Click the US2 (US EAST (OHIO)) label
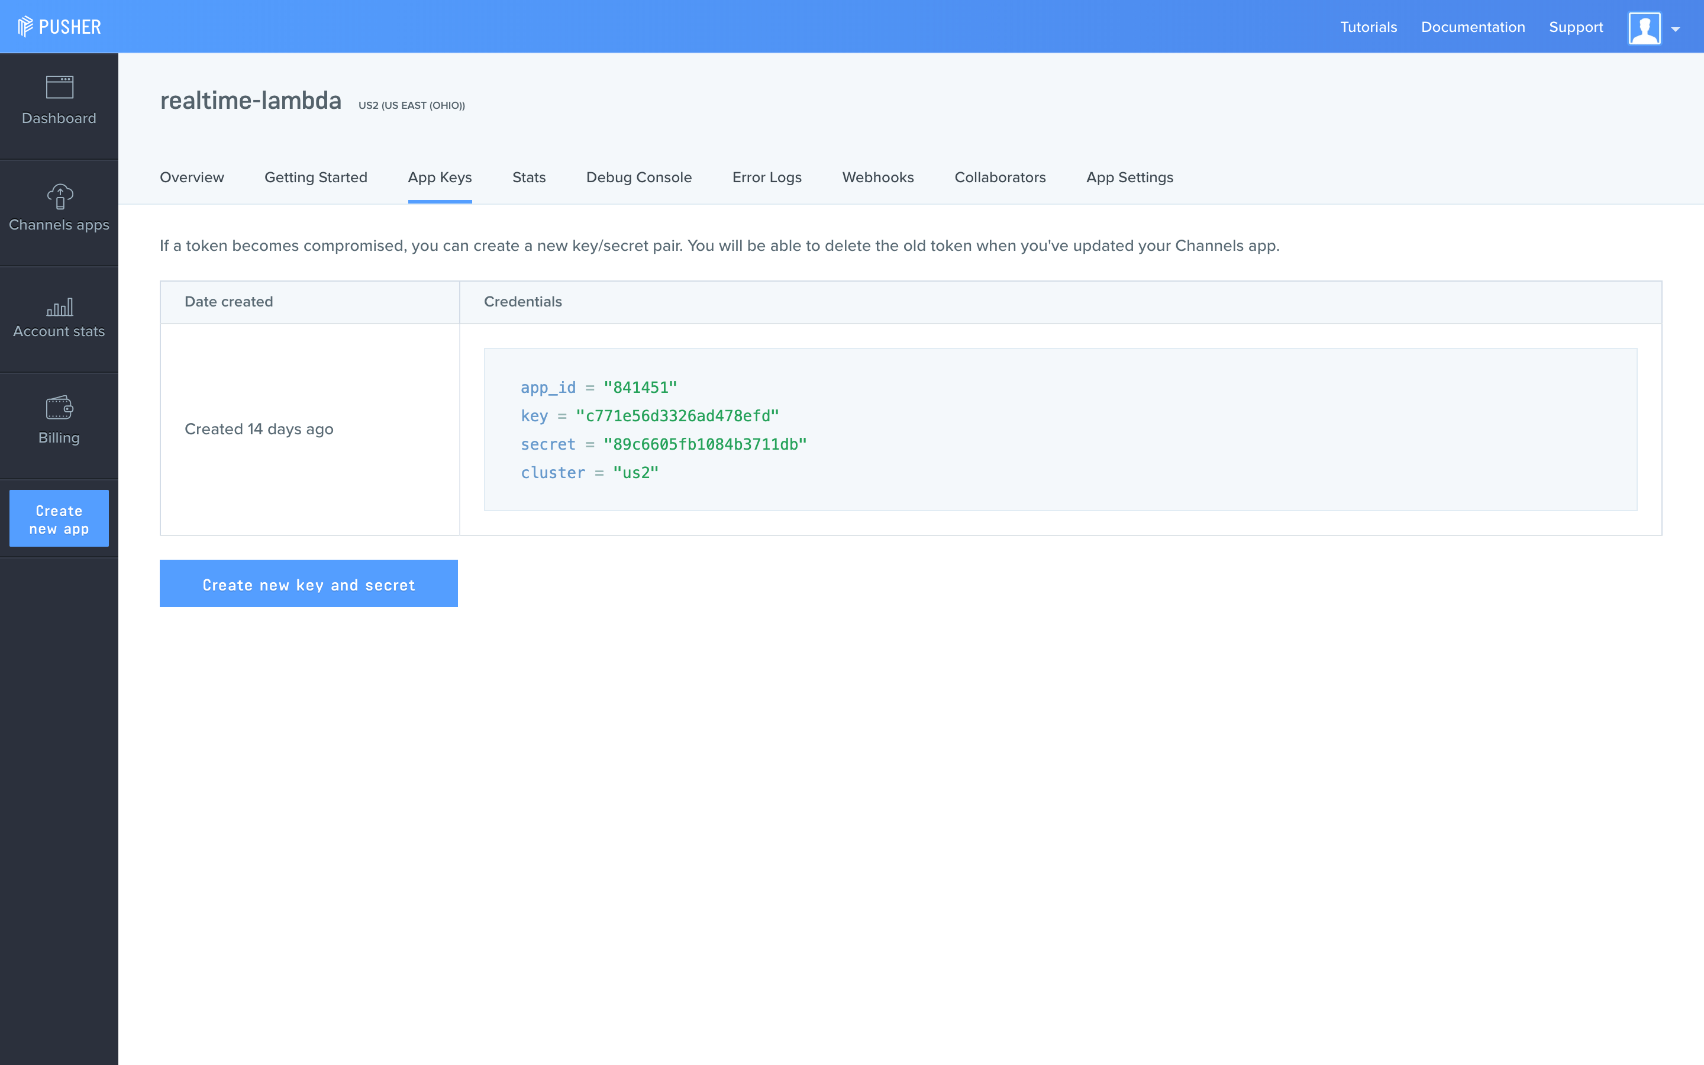Viewport: 1704px width, 1065px height. coord(412,106)
